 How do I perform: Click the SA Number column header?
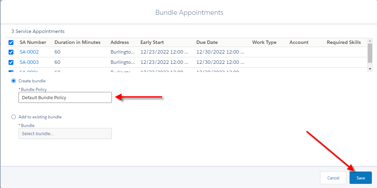pos(33,43)
